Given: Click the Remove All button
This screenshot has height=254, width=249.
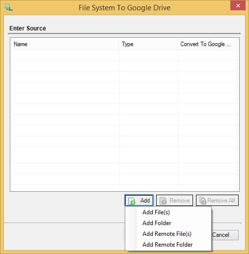Looking at the screenshot, I should tap(217, 200).
